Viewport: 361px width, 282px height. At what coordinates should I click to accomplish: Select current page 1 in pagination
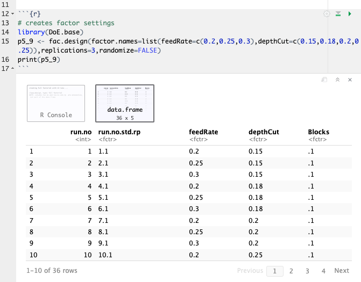point(274,271)
